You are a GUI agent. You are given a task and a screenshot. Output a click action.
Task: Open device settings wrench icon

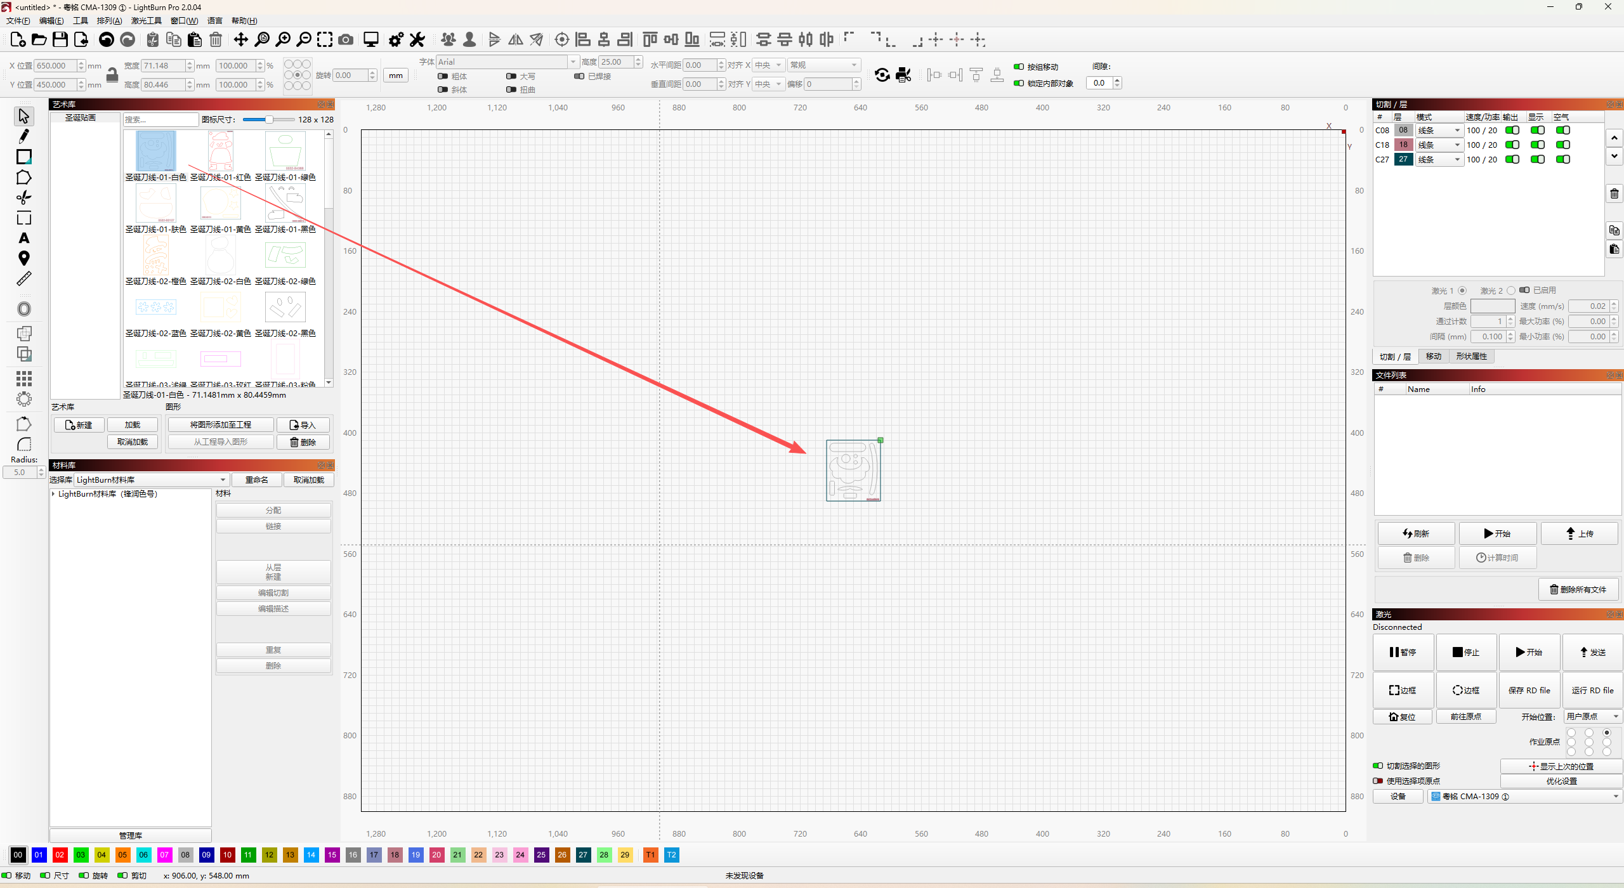pos(417,40)
